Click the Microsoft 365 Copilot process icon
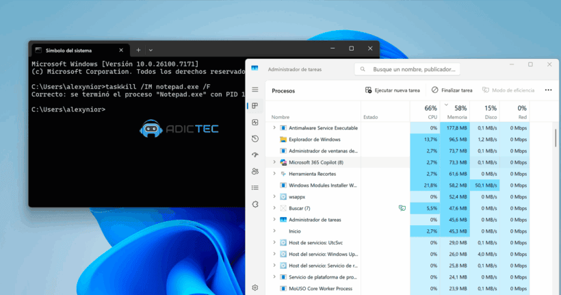The width and height of the screenshot is (561, 295). pos(283,162)
